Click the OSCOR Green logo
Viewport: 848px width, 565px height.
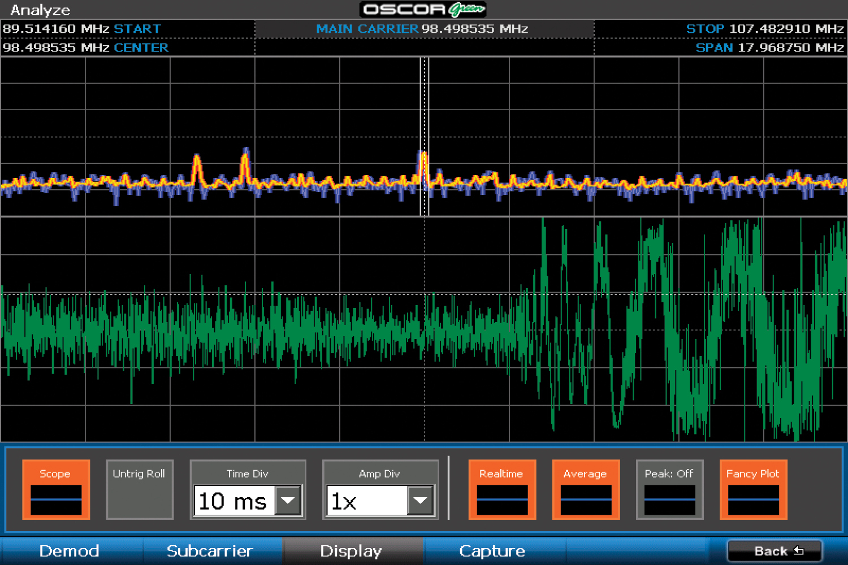(x=424, y=10)
